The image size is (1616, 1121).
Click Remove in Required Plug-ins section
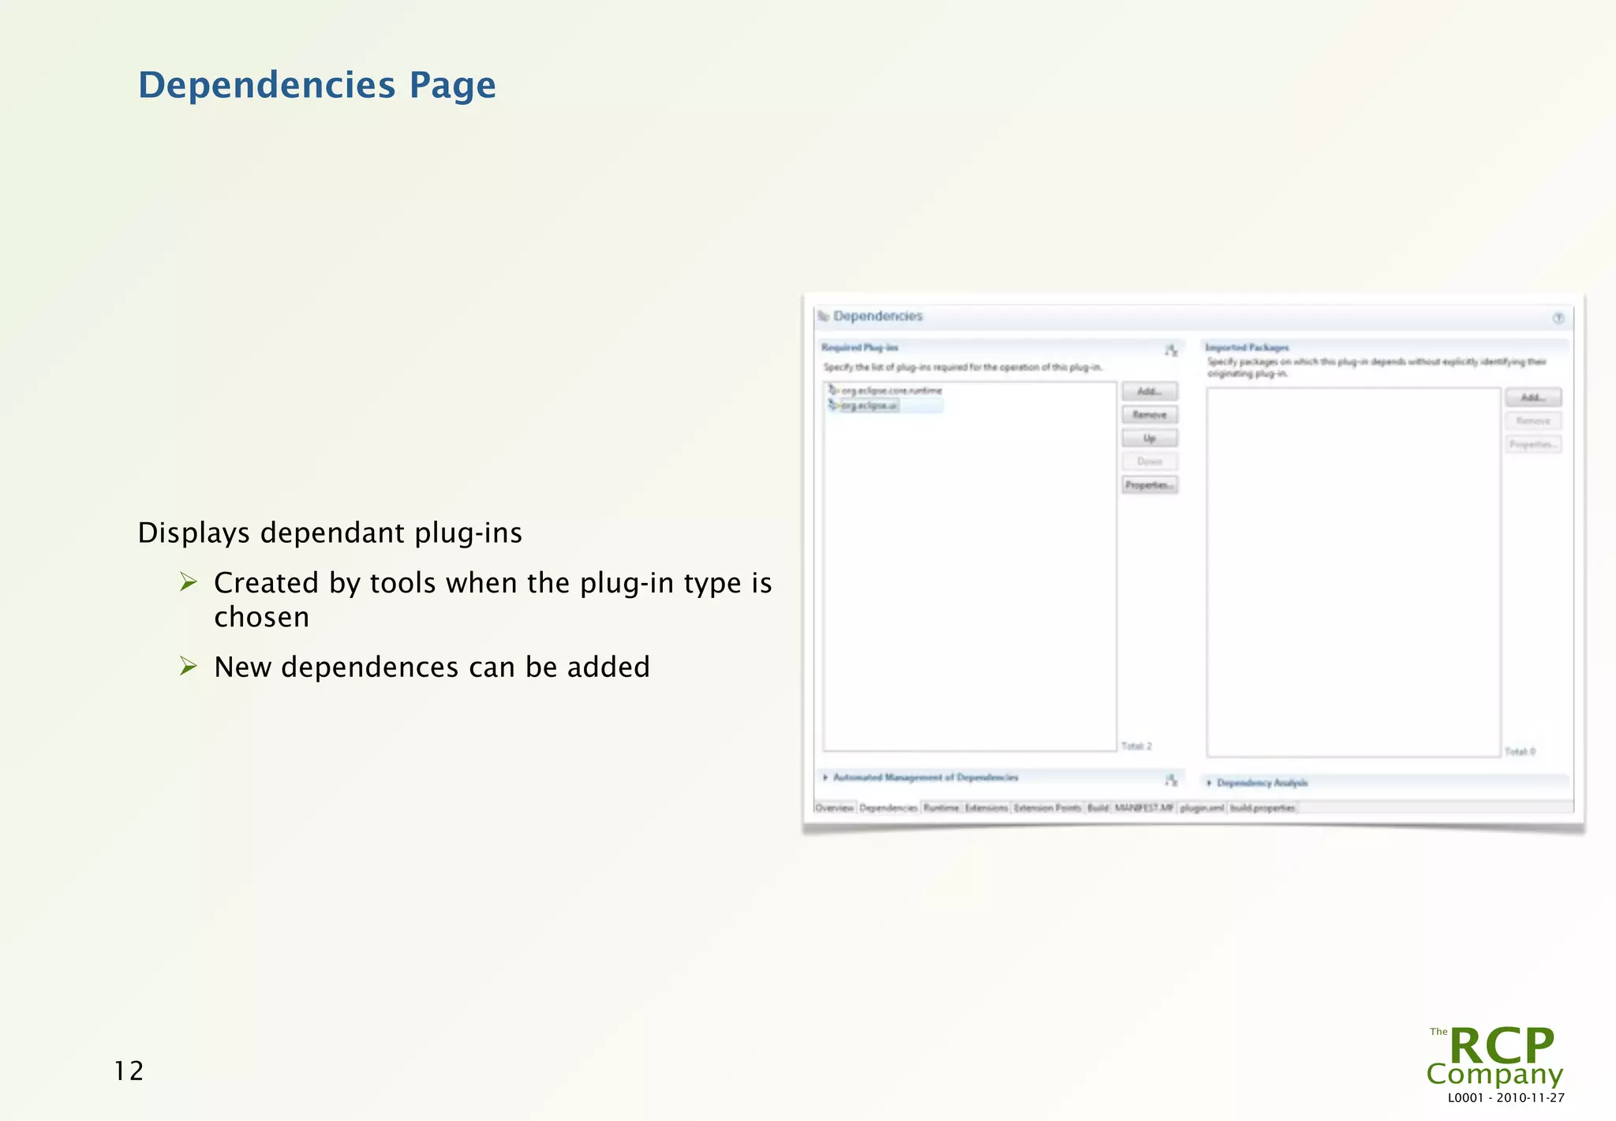(x=1150, y=414)
